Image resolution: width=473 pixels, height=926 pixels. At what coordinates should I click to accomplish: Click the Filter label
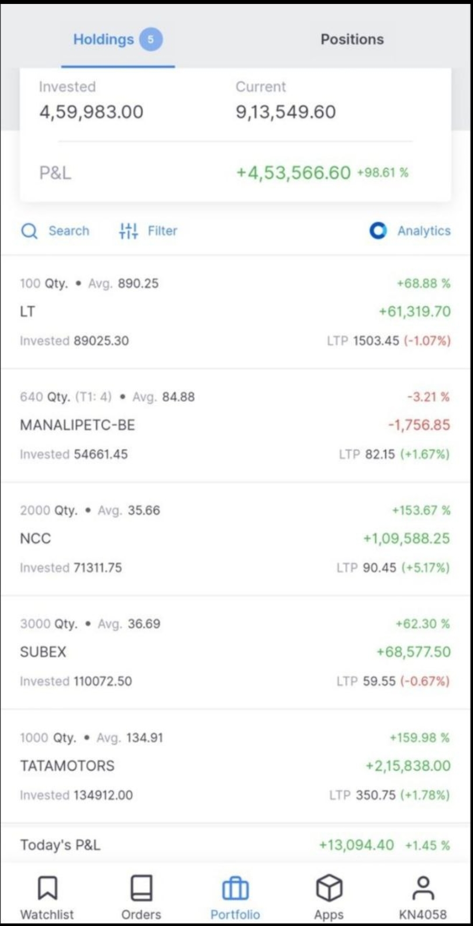(162, 231)
